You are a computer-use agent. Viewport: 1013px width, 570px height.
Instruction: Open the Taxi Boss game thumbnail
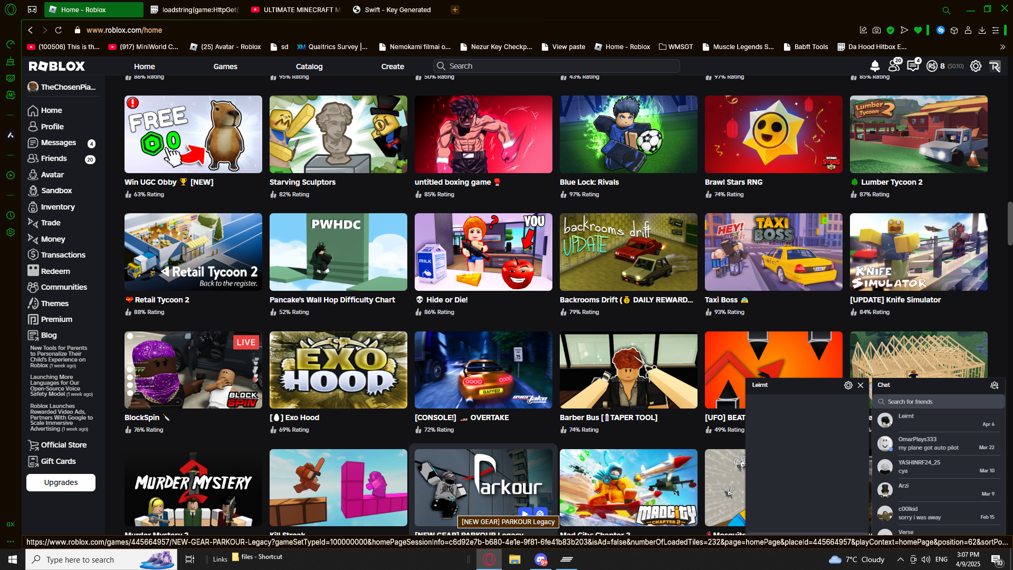point(773,252)
